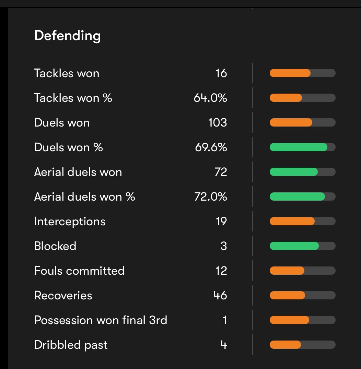Click the Fouls committed label
Image resolution: width=361 pixels, height=369 pixels.
[x=79, y=271]
